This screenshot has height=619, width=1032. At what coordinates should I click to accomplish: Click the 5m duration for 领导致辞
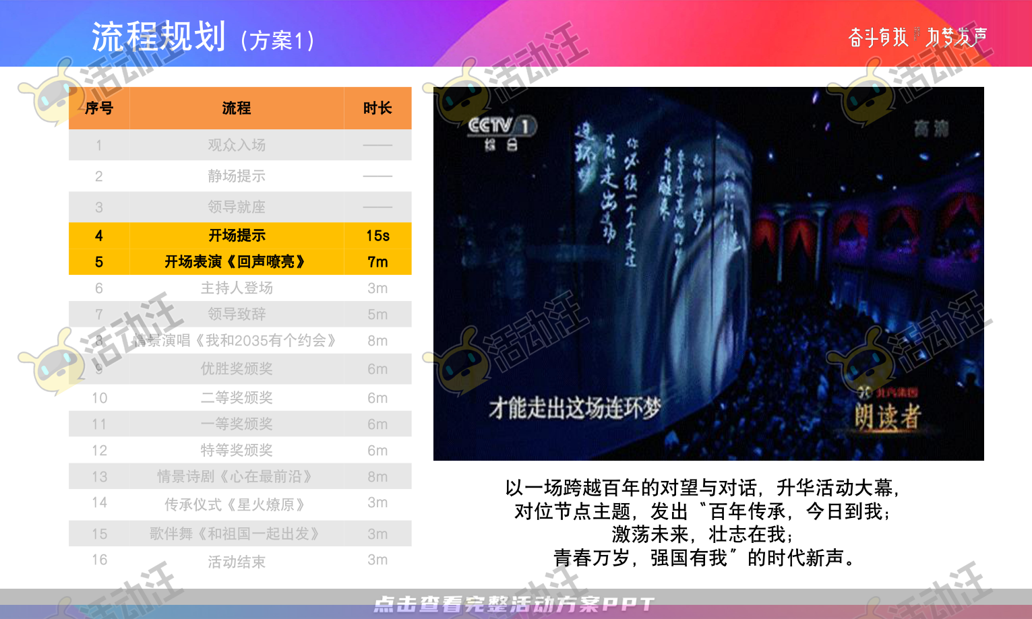click(377, 314)
